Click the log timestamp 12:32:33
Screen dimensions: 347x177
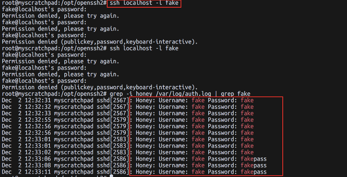tap(36, 113)
